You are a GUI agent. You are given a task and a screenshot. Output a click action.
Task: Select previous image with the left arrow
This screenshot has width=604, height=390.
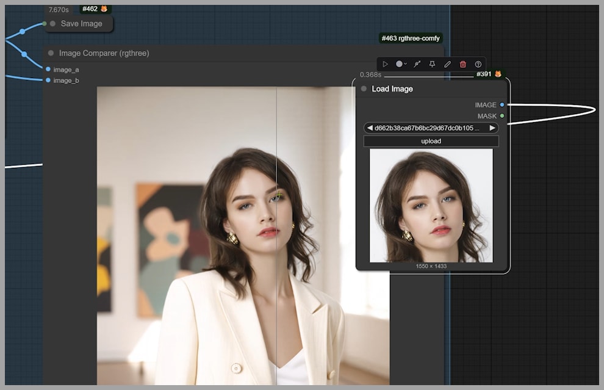[x=369, y=128]
